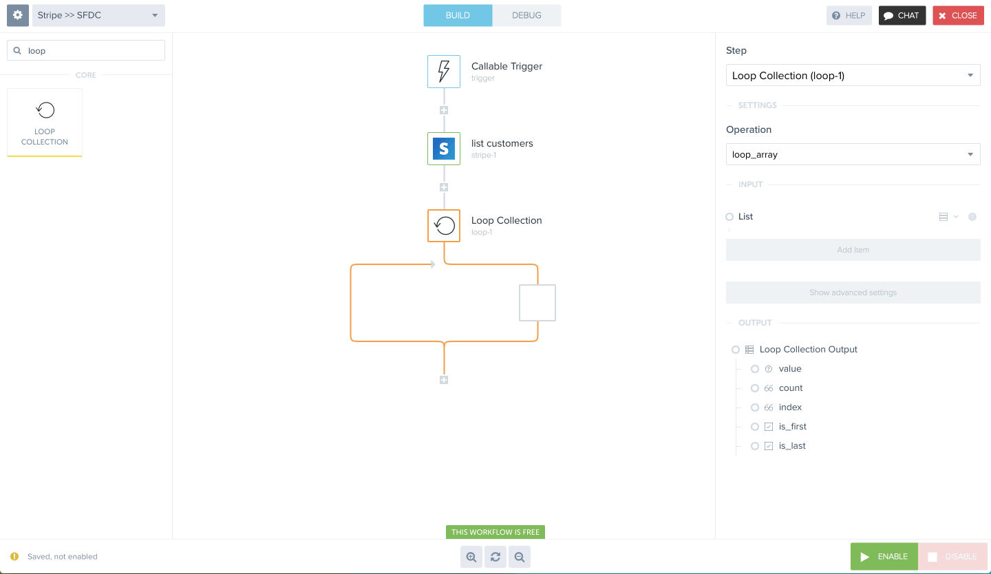Click the search magnifier icon in sidebar

tap(18, 50)
